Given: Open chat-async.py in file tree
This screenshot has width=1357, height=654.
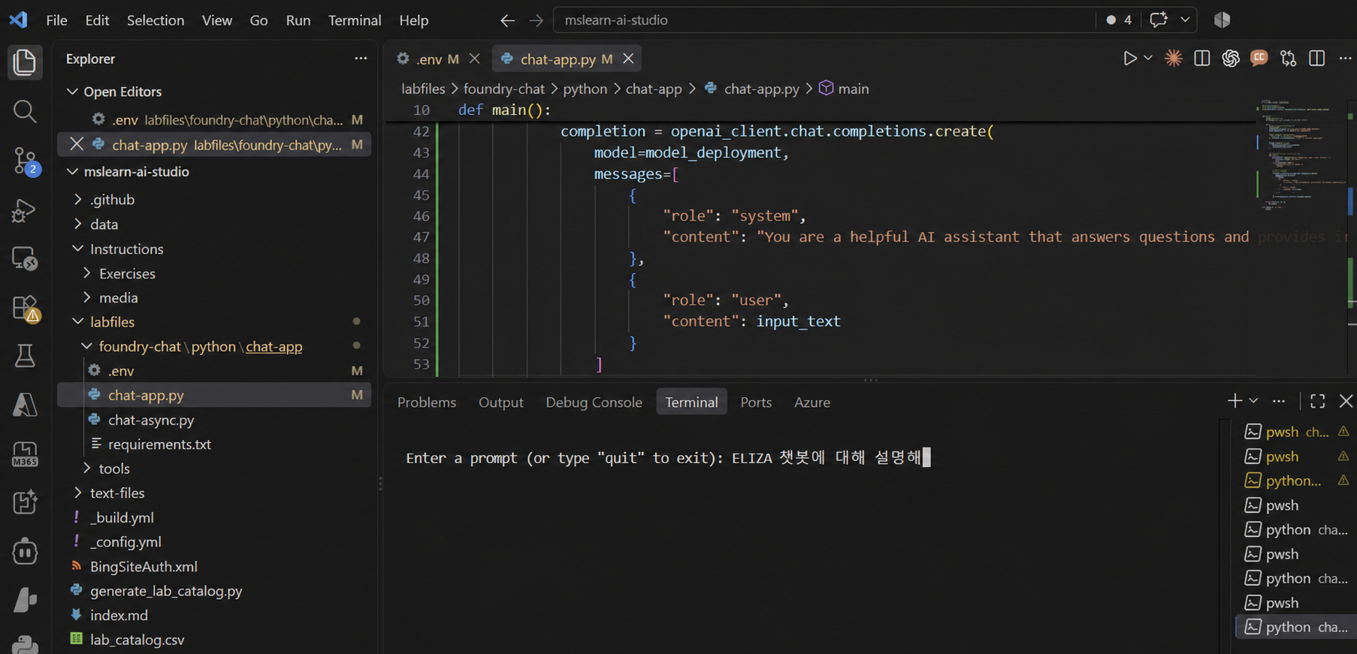Looking at the screenshot, I should pyautogui.click(x=151, y=420).
